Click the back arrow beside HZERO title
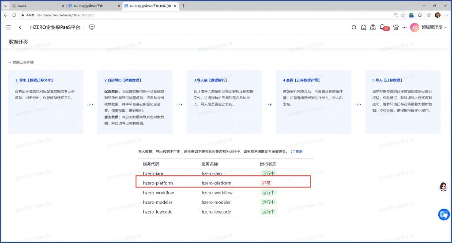The height and width of the screenshot is (243, 452). (x=20, y=27)
